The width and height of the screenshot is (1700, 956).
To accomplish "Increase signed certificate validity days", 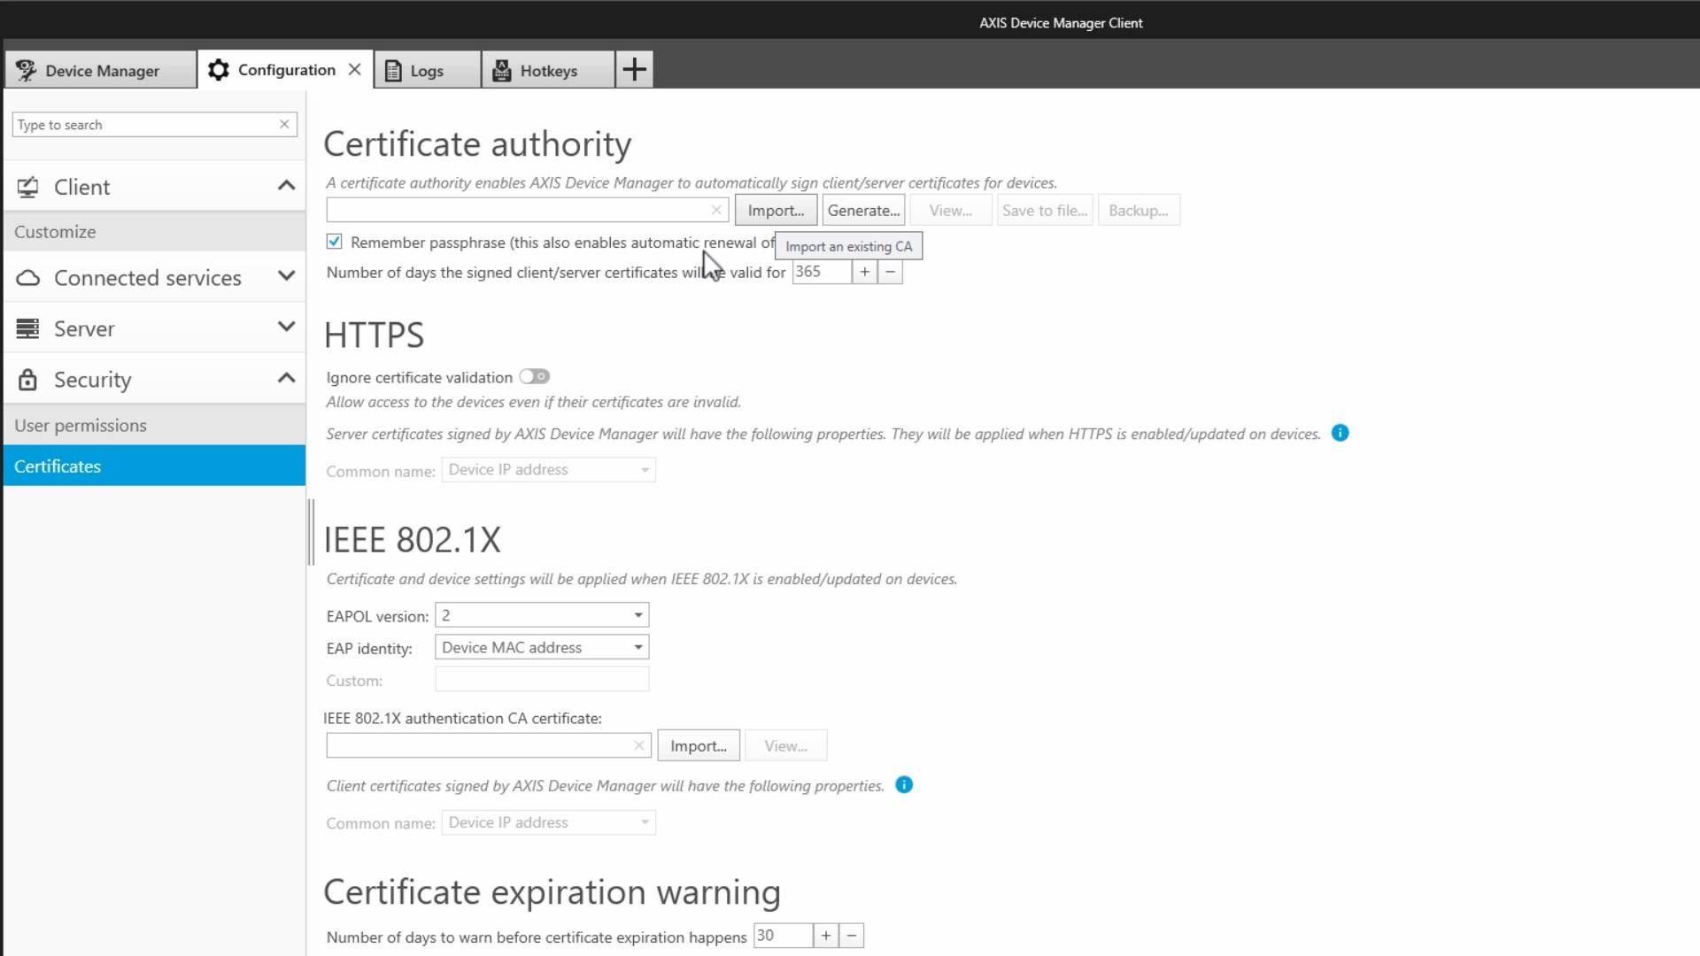I will (864, 272).
